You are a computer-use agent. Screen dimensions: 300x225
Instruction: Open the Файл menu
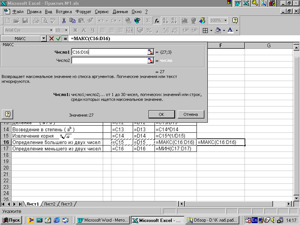(x=18, y=12)
